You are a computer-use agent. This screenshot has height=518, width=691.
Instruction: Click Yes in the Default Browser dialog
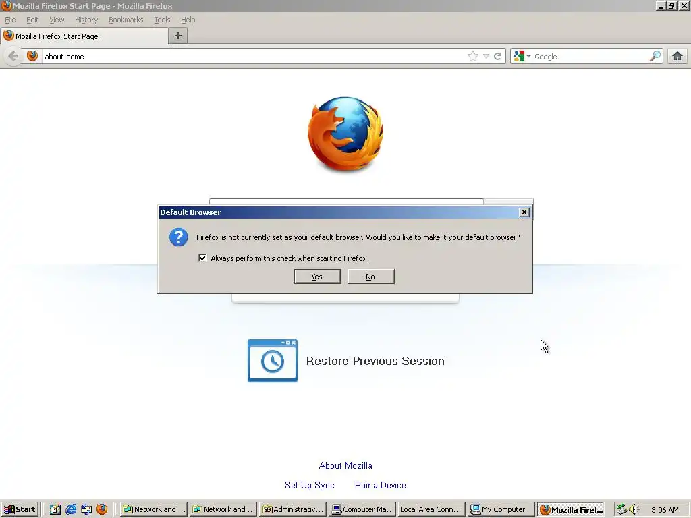(x=317, y=277)
